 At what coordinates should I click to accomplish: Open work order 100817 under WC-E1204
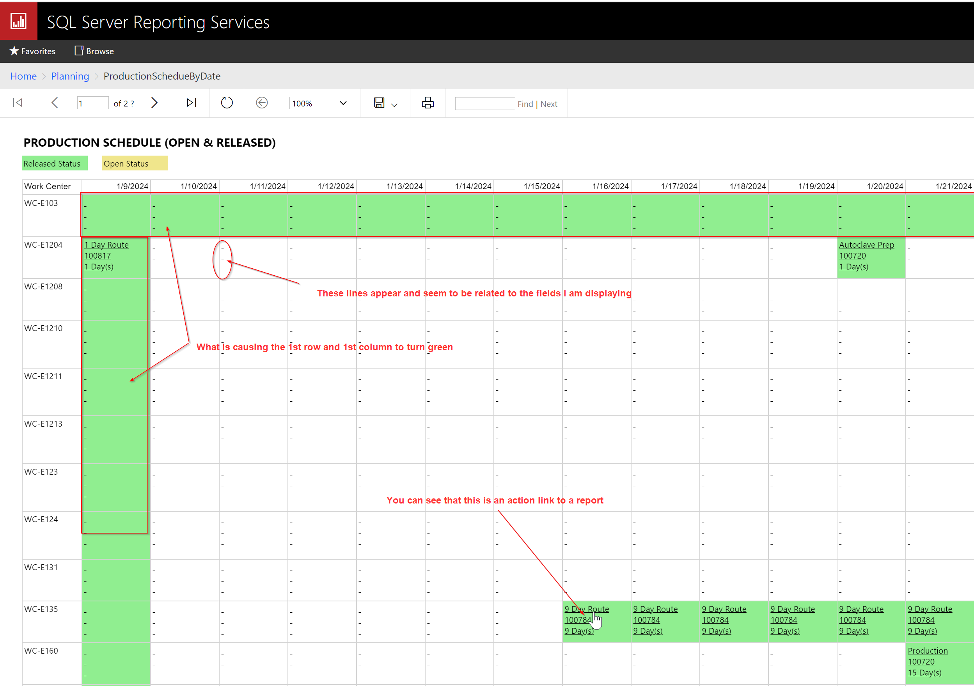tap(98, 255)
